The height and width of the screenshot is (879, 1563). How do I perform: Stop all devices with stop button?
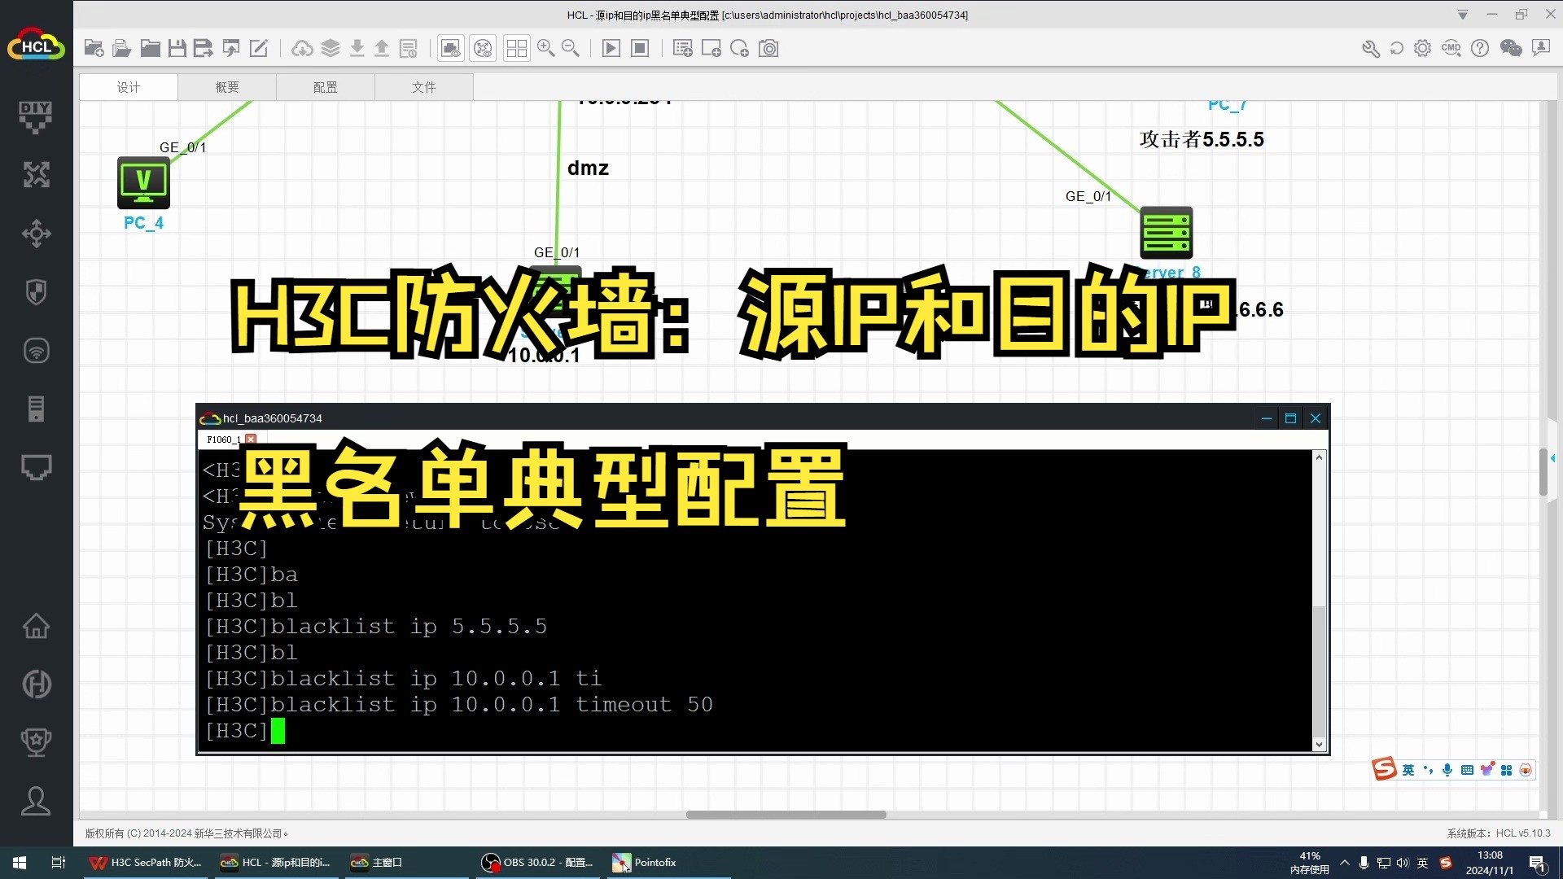click(641, 49)
